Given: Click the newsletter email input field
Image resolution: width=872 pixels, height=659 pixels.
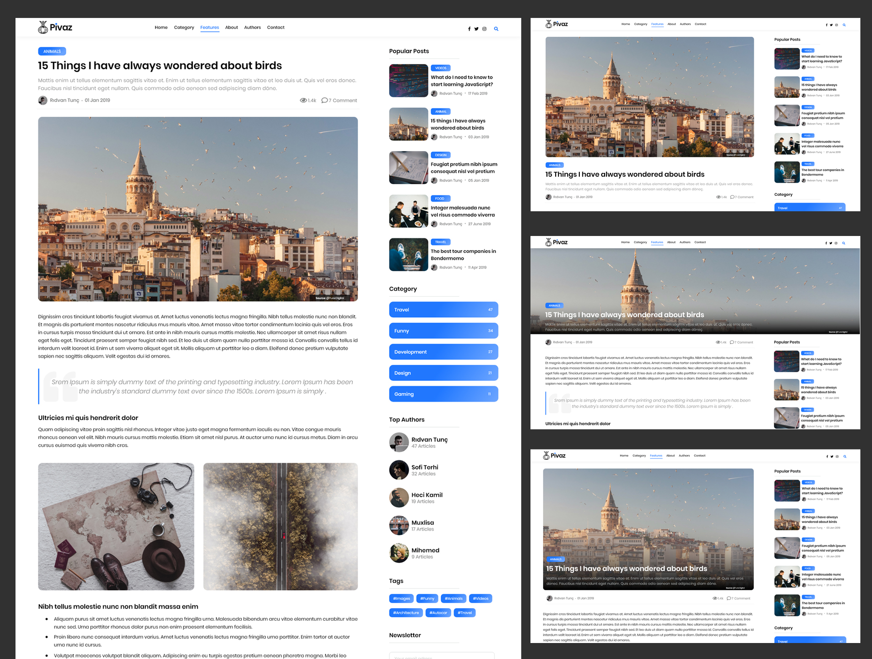Looking at the screenshot, I should click(441, 656).
